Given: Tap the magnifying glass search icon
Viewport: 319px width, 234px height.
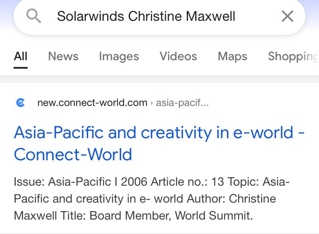Looking at the screenshot, I should click(34, 16).
